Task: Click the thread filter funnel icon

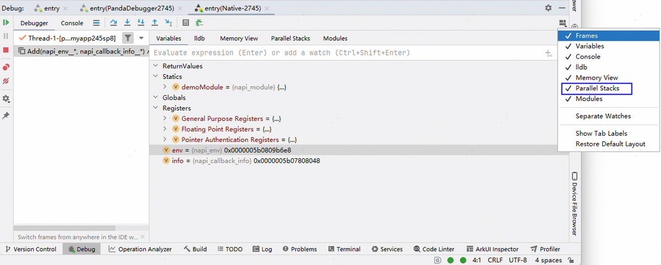Action: [127, 38]
